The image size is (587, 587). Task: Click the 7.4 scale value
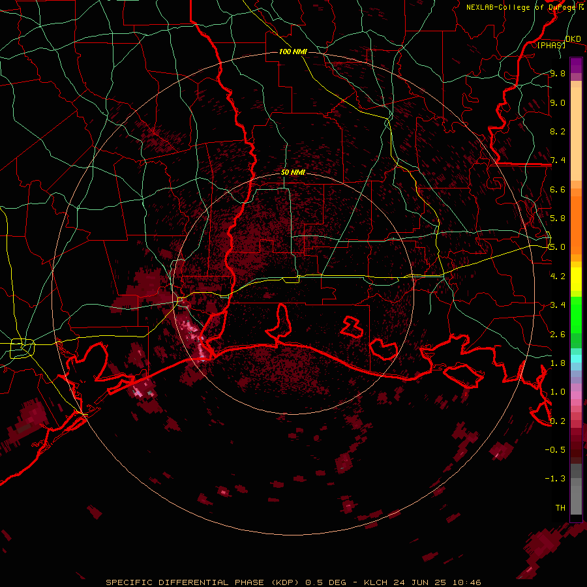pos(558,160)
